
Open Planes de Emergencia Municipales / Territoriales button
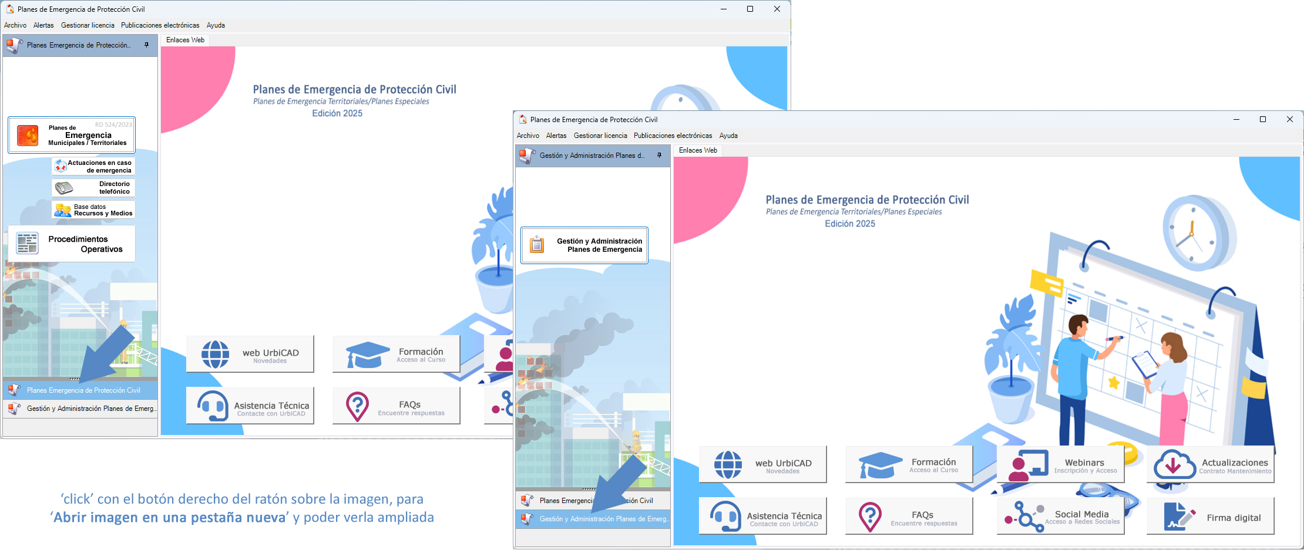pyautogui.click(x=72, y=135)
